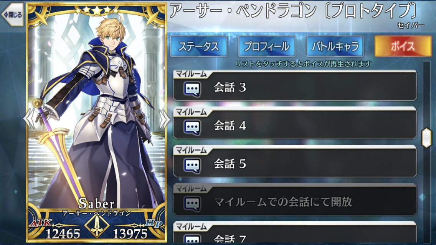Click the speech bubble icon beside 会話 5
Screen dimensions: 436x245
click(192, 166)
